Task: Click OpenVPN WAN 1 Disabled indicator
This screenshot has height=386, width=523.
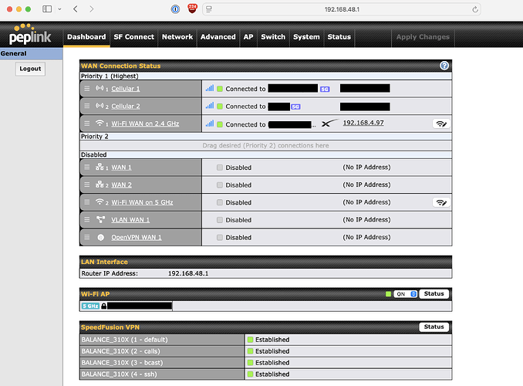Action: 220,237
